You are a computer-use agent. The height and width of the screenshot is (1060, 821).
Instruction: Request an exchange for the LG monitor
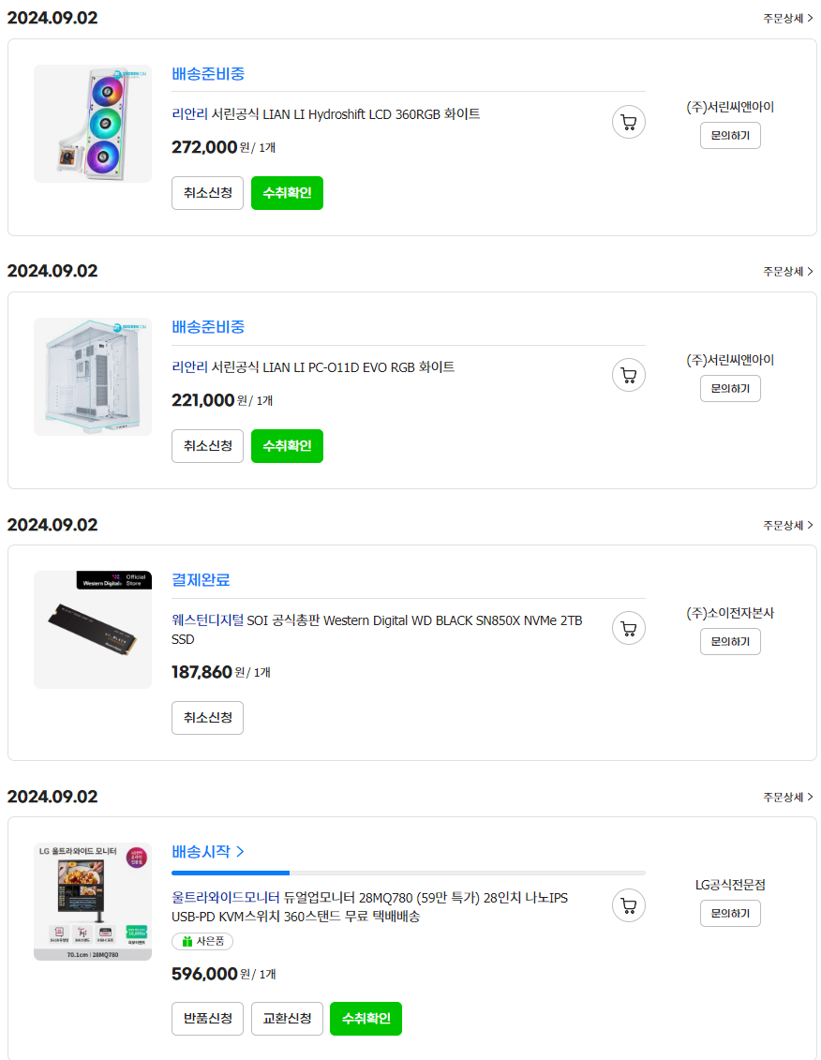(287, 1019)
